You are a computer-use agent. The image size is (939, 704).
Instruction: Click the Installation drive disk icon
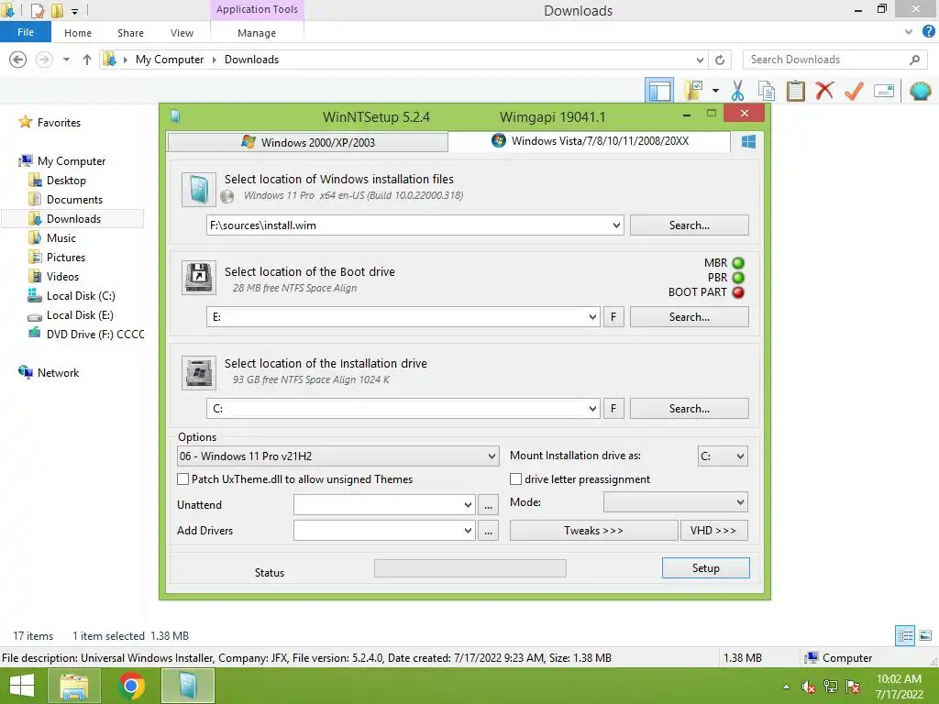point(198,372)
